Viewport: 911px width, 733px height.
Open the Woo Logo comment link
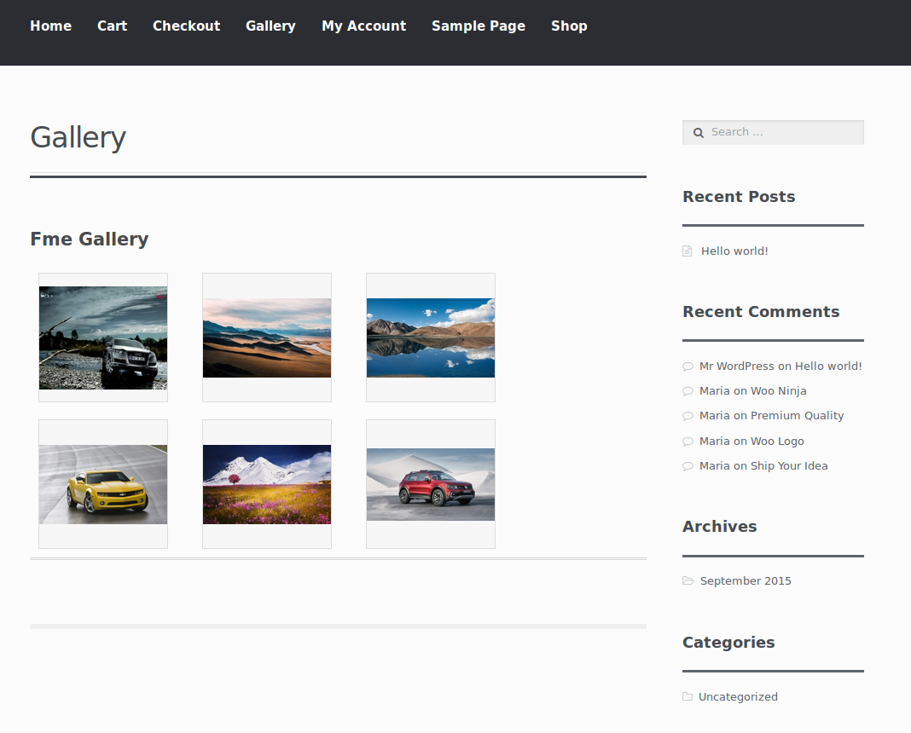click(x=777, y=441)
